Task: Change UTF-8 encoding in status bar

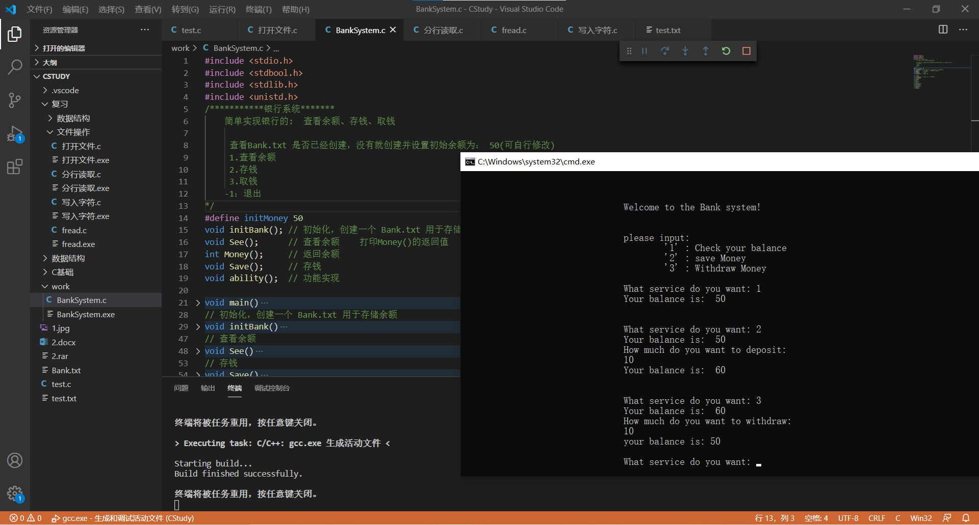Action: 848,518
